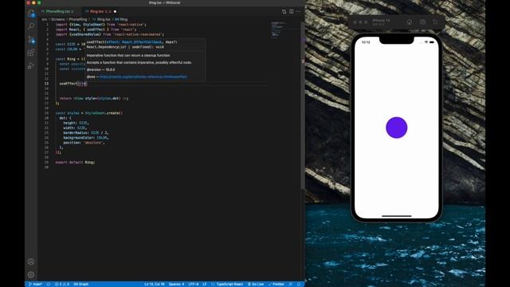Click the PhoneRing breadcrumb
Viewport: 510px width, 287px height.
point(78,19)
